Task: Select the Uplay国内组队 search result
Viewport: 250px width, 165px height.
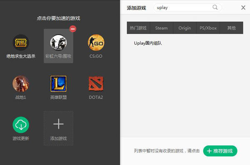Action: tap(148, 43)
